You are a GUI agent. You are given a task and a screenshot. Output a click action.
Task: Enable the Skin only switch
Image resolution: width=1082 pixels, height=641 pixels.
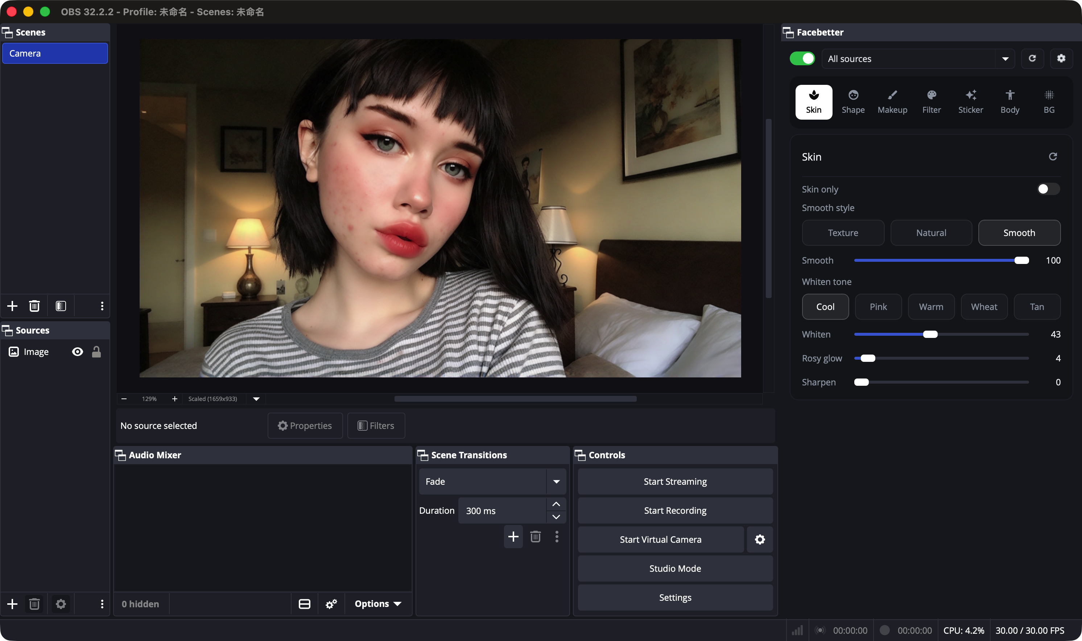[x=1048, y=189]
